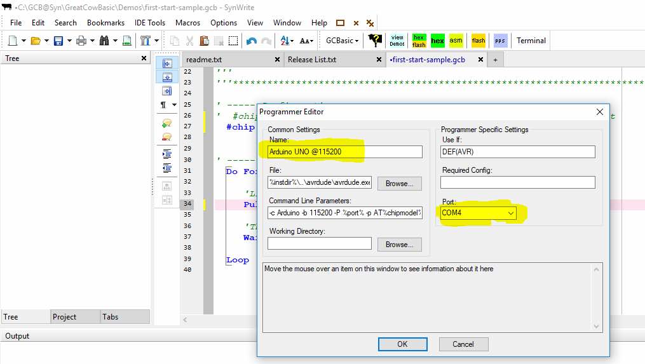645x364 pixels.
Task: Click the export page icon beside binoculars
Action: [127, 40]
